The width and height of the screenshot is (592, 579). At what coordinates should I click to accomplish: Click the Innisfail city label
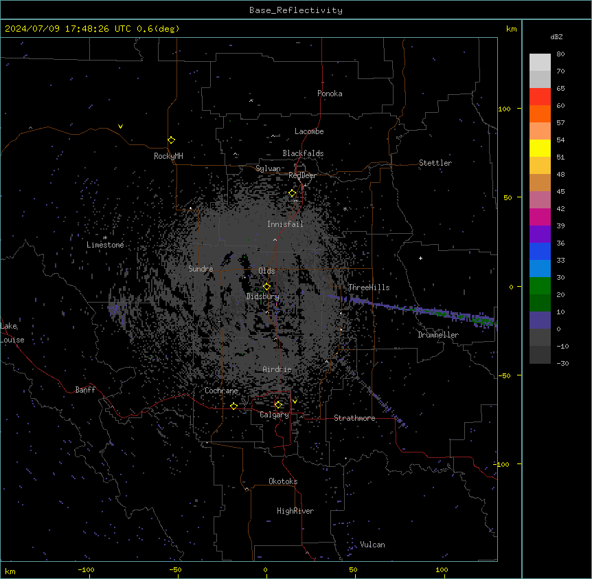[285, 224]
